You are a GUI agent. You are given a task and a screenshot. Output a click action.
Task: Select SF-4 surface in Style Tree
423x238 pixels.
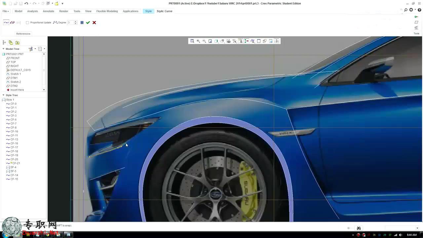(13, 167)
